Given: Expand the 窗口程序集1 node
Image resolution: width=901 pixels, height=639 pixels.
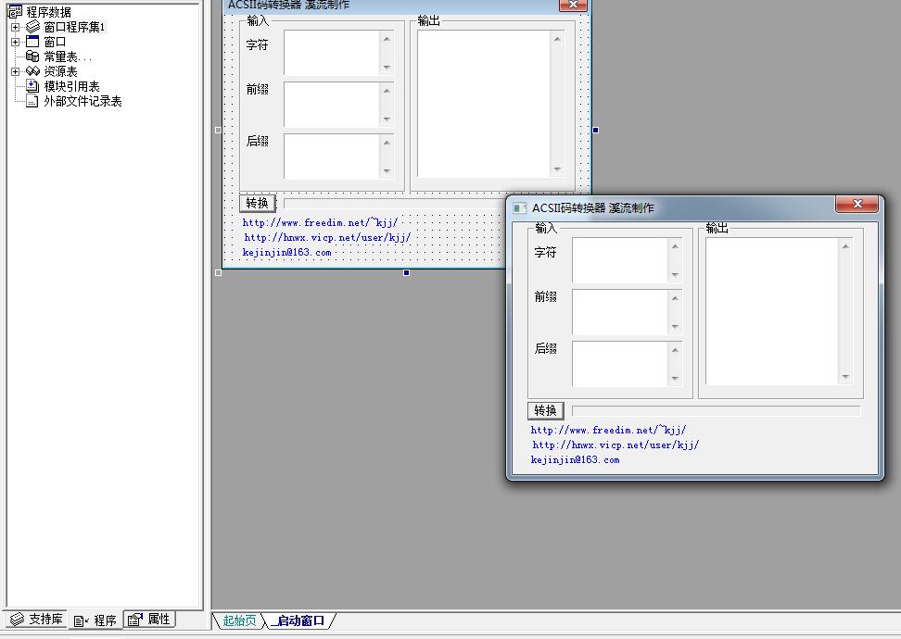Looking at the screenshot, I should [x=16, y=27].
